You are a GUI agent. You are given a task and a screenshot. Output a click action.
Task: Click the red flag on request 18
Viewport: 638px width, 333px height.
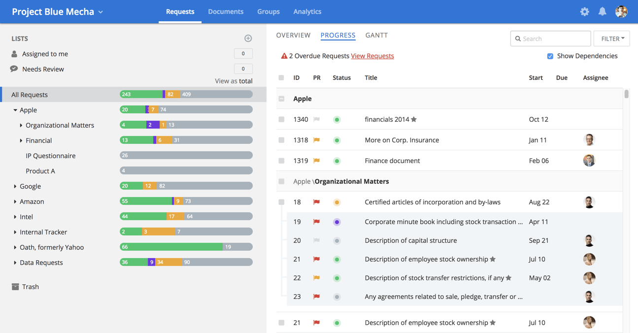(x=317, y=202)
